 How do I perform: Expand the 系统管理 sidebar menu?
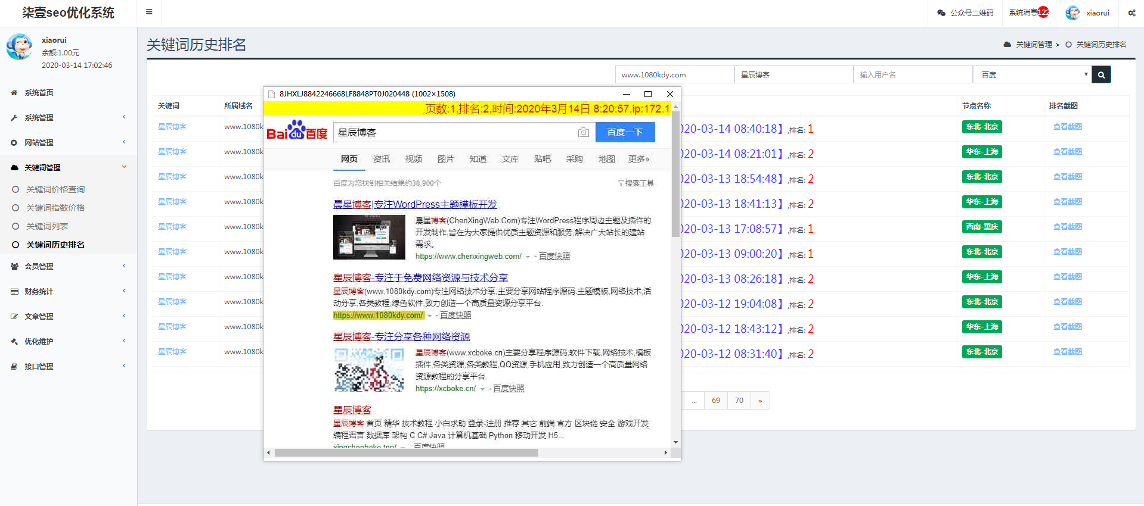[39, 118]
